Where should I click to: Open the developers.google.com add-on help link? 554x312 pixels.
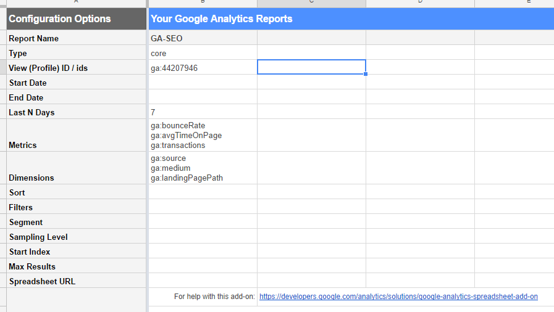click(398, 297)
